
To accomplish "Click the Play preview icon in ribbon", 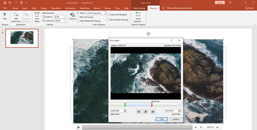I will pyautogui.click(x=5, y=15).
